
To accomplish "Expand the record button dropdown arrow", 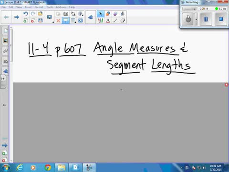I will 196,19.
